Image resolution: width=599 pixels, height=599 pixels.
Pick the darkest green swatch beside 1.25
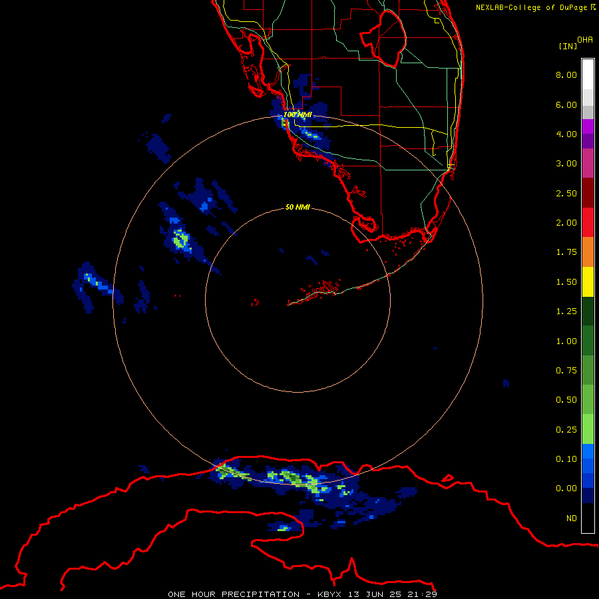pos(588,311)
